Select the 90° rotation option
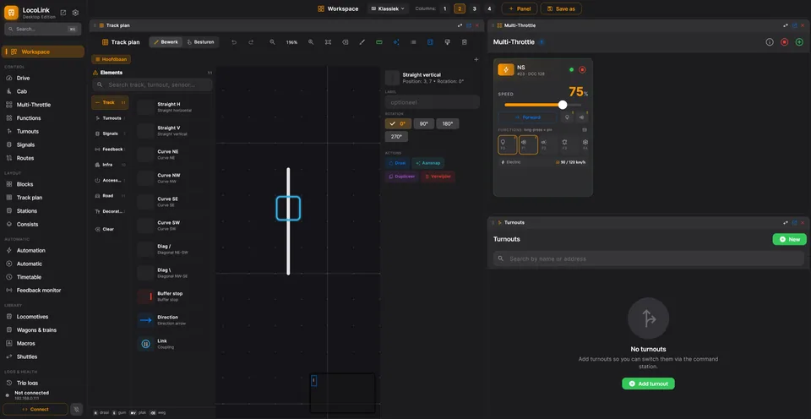 (423, 123)
